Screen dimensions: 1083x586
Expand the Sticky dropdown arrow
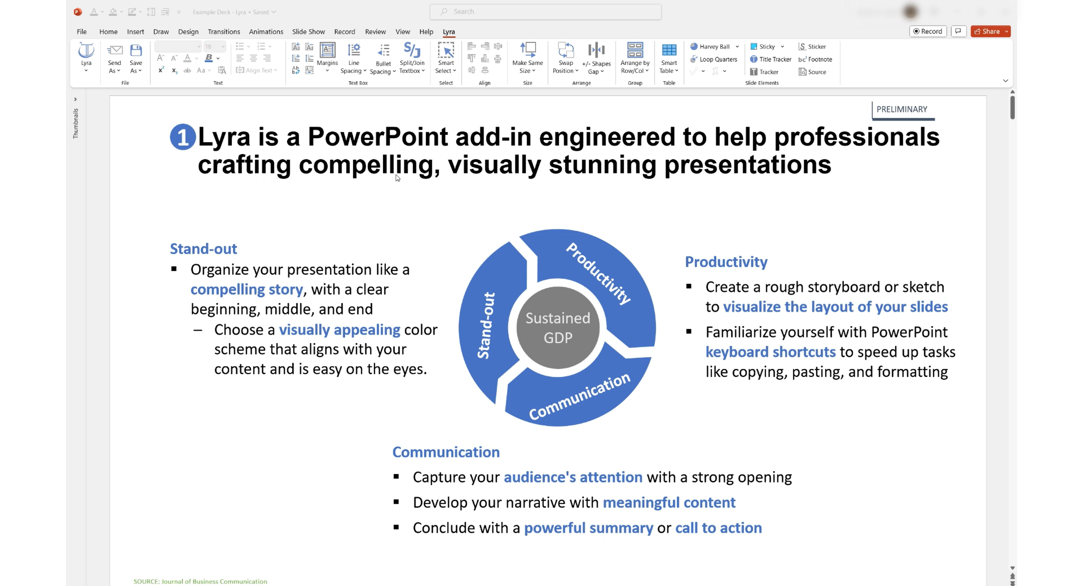tap(782, 47)
